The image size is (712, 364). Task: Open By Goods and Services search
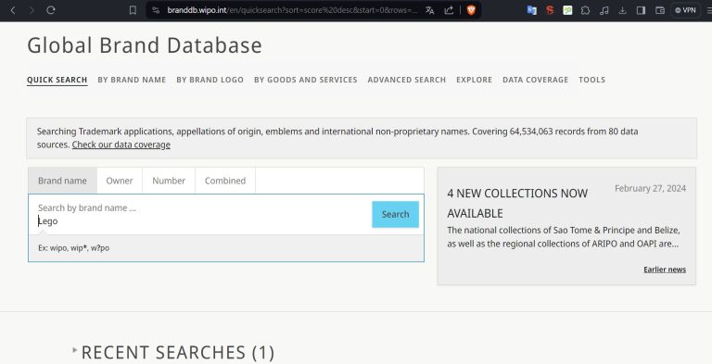(306, 80)
